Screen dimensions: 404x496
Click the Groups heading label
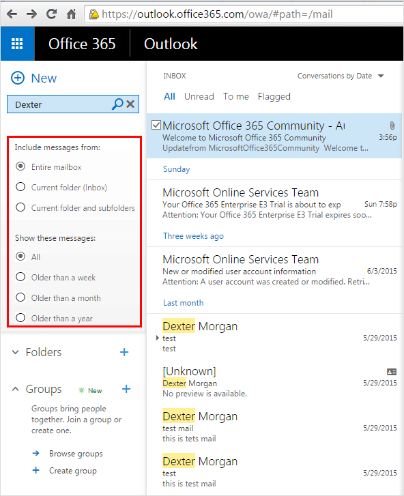(x=44, y=389)
